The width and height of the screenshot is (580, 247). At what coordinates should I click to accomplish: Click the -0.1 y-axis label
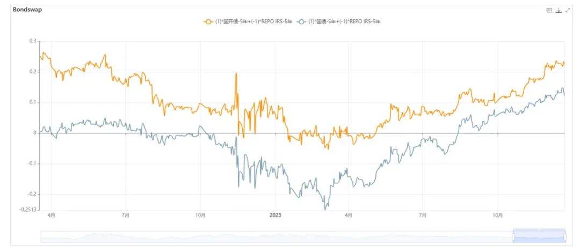(32, 163)
